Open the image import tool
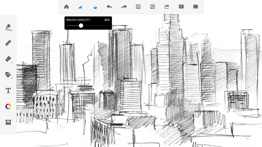The width and height of the screenshot is (262, 147). click(8, 122)
